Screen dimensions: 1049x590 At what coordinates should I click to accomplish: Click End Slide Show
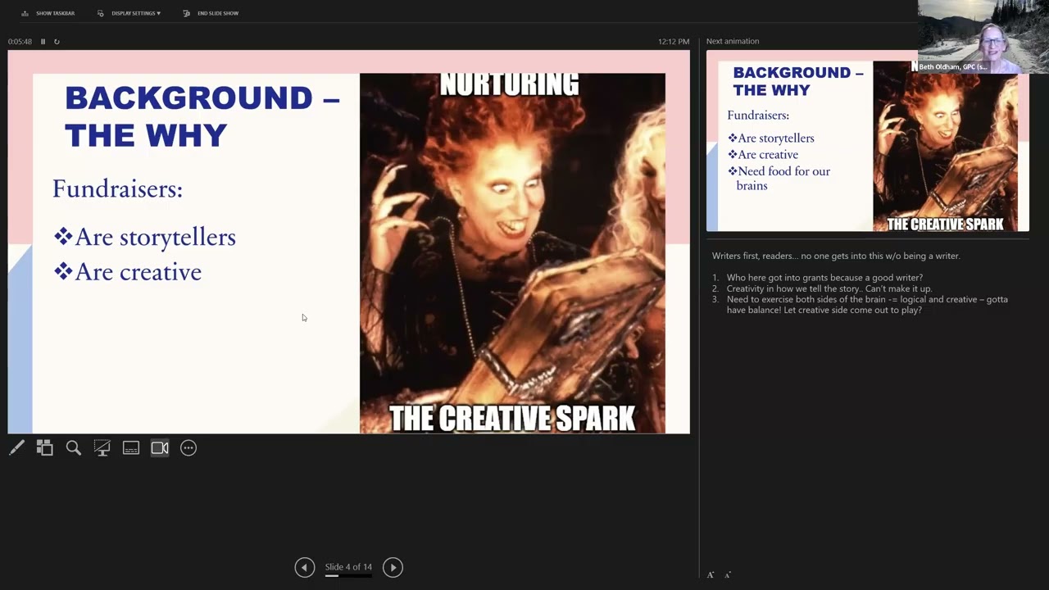click(x=211, y=13)
